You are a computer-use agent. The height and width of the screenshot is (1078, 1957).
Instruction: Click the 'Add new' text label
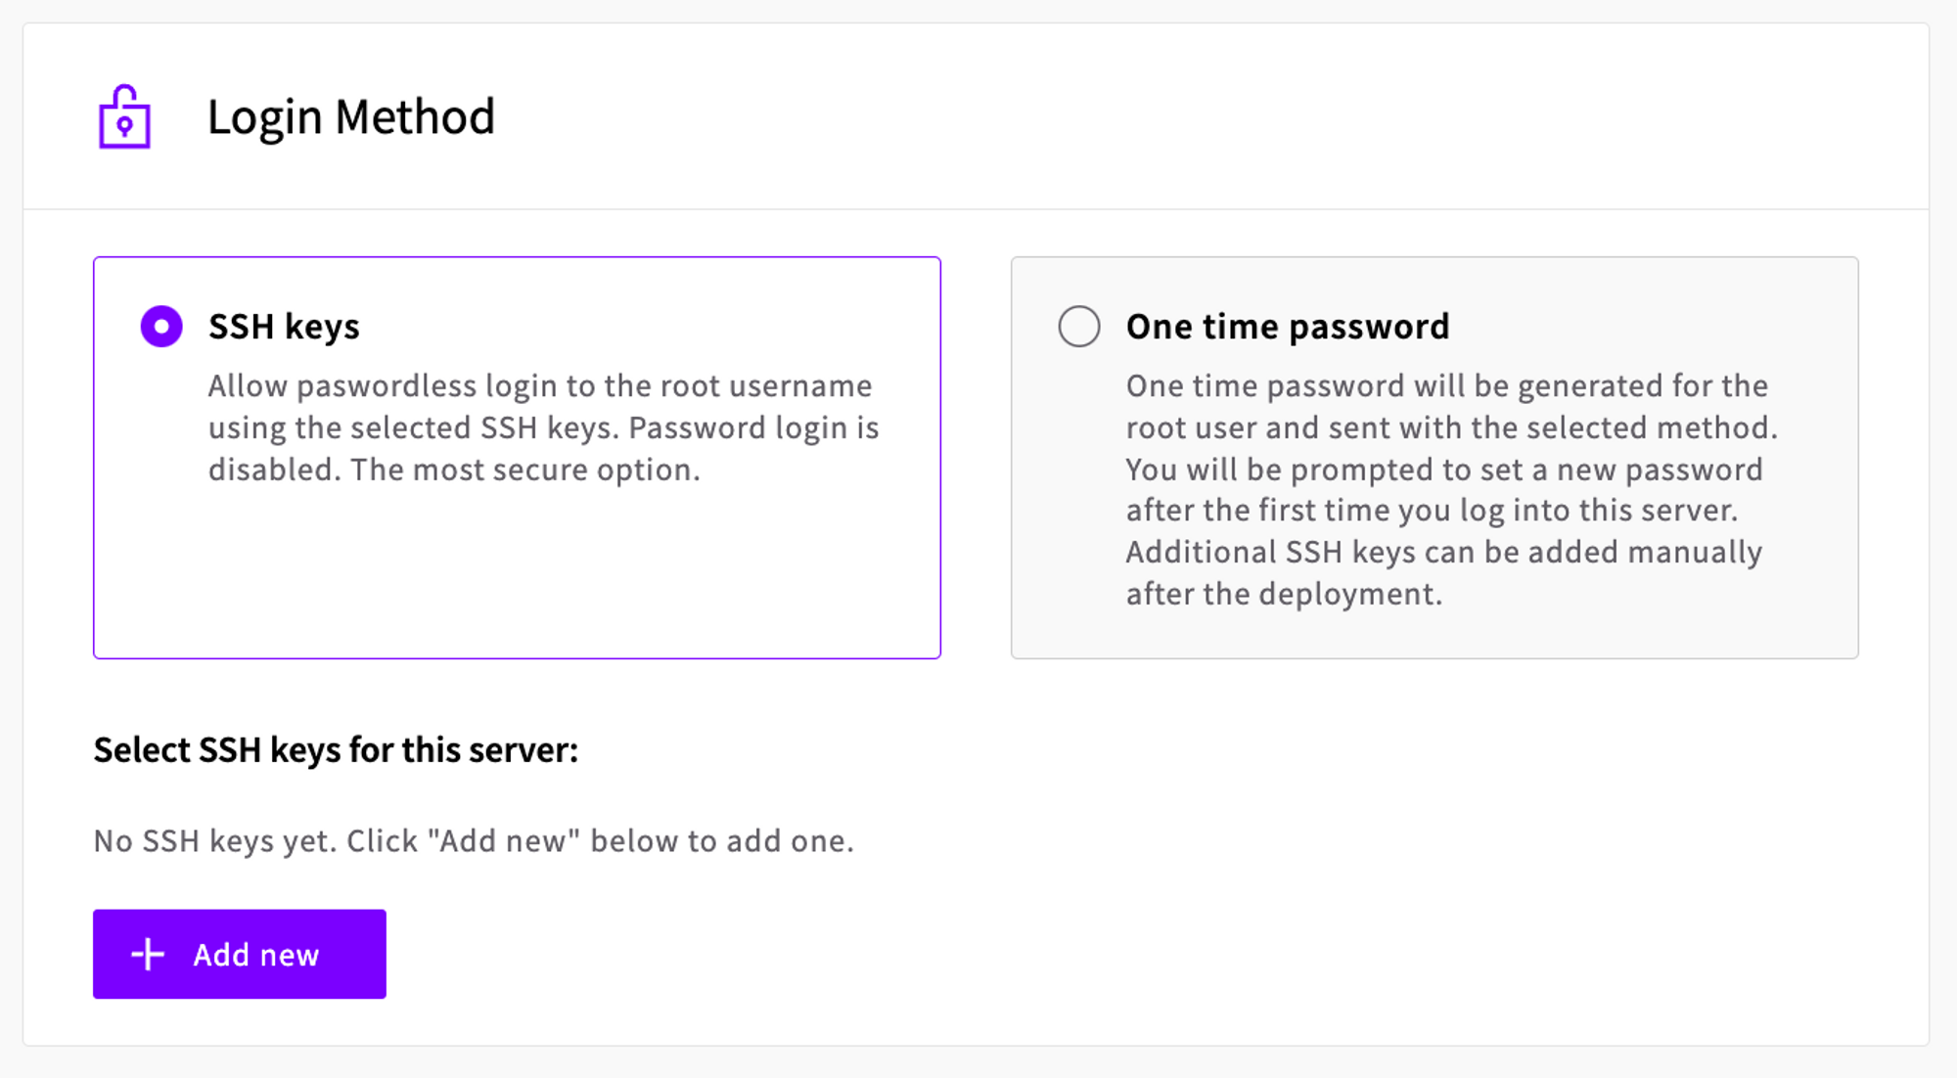click(255, 955)
